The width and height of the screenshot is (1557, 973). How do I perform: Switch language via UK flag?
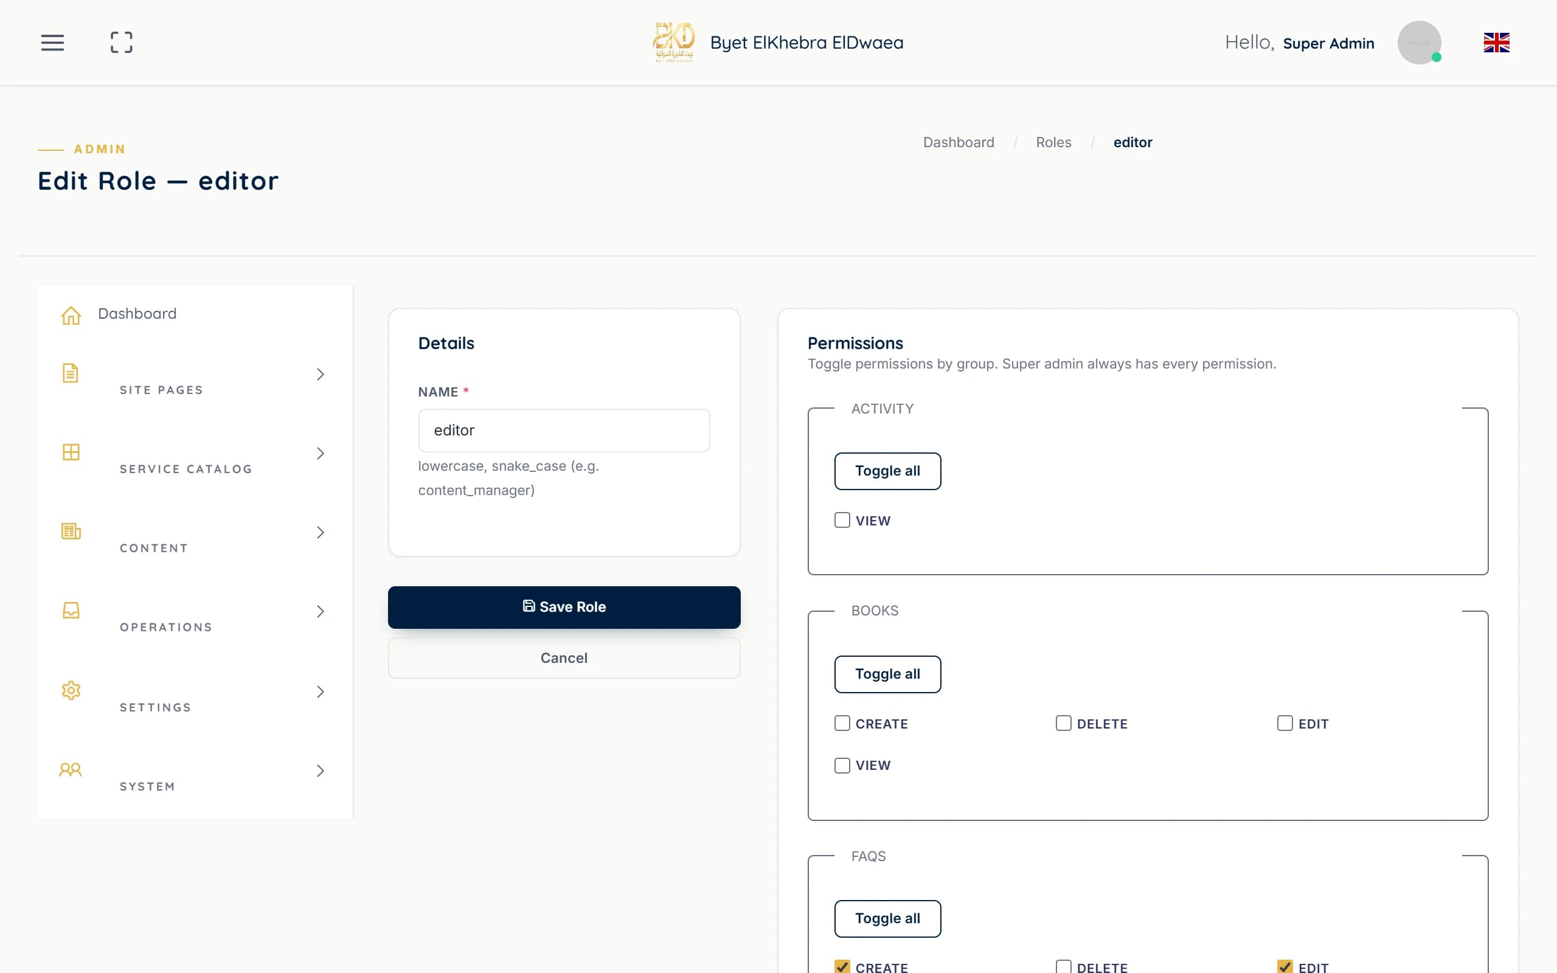[1496, 43]
